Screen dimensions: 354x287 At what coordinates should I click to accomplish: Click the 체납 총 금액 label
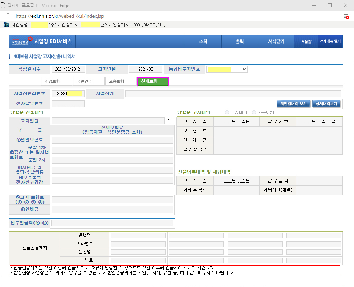195,190
